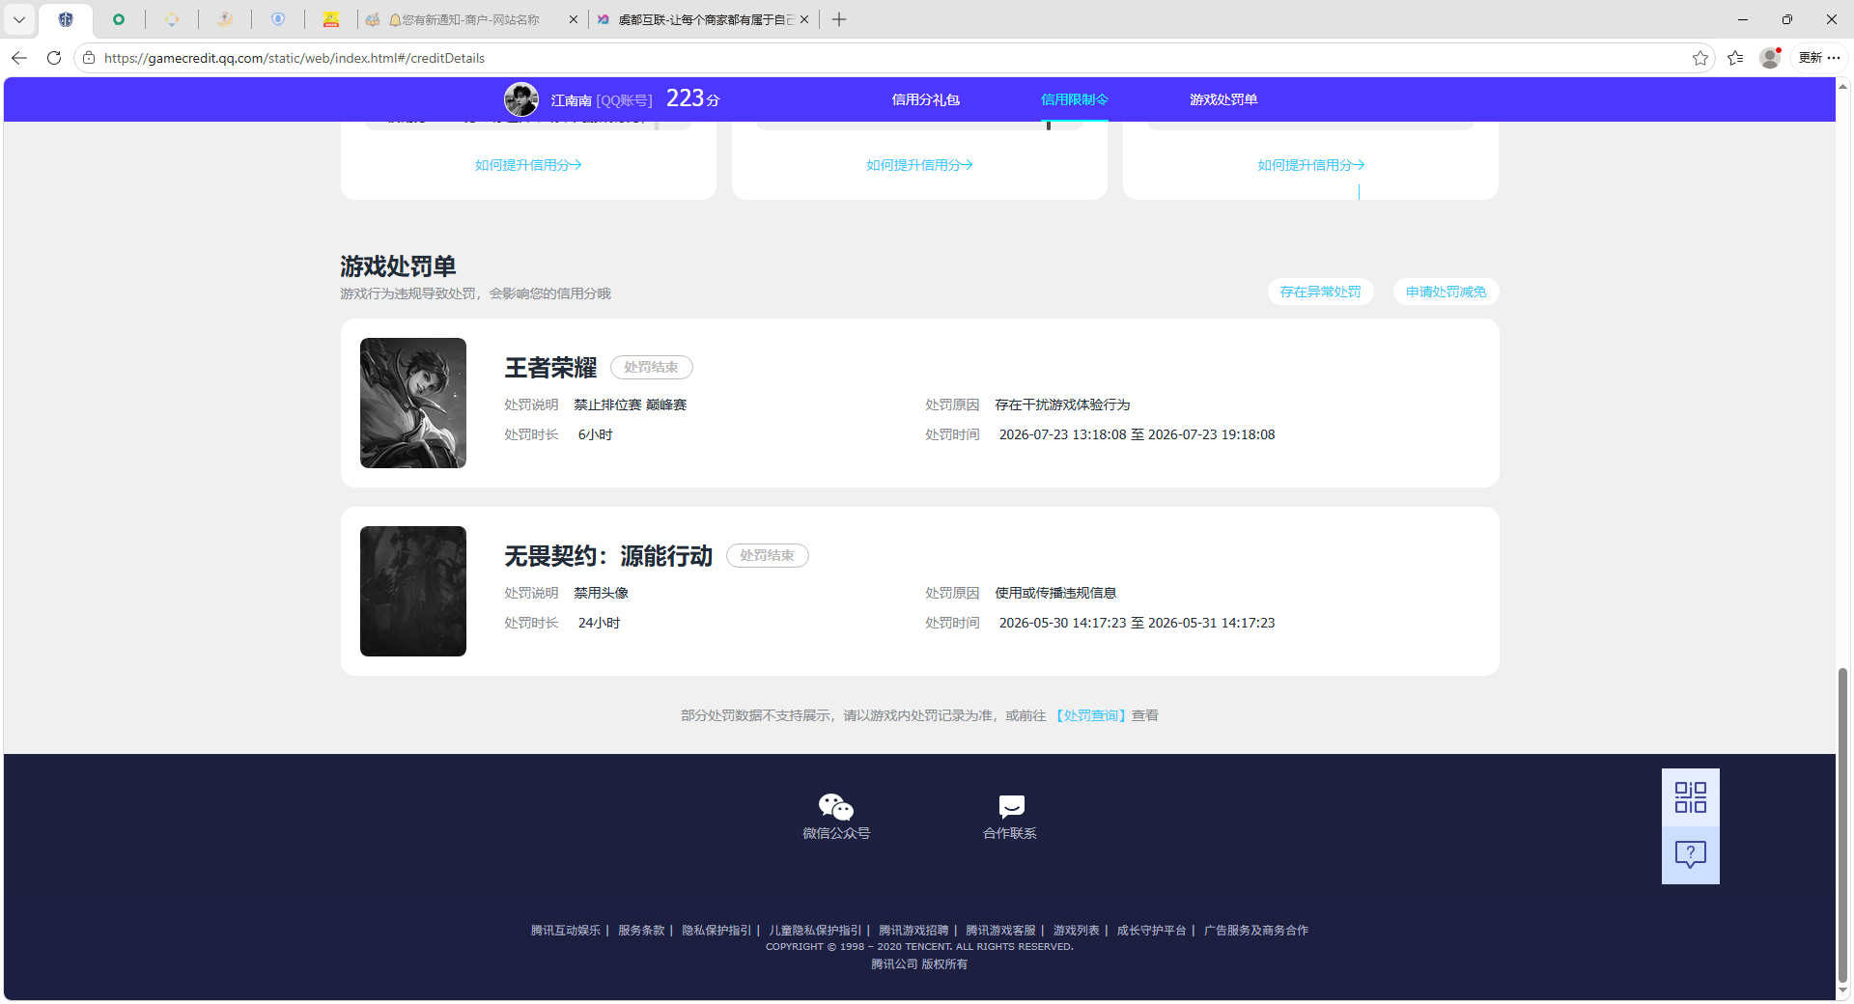Open the 您有新通知-商户-网站名称 tab
The height and width of the screenshot is (1004, 1854).
pyautogui.click(x=471, y=19)
